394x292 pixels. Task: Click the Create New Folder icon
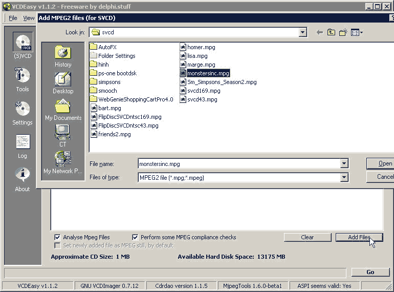point(343,32)
